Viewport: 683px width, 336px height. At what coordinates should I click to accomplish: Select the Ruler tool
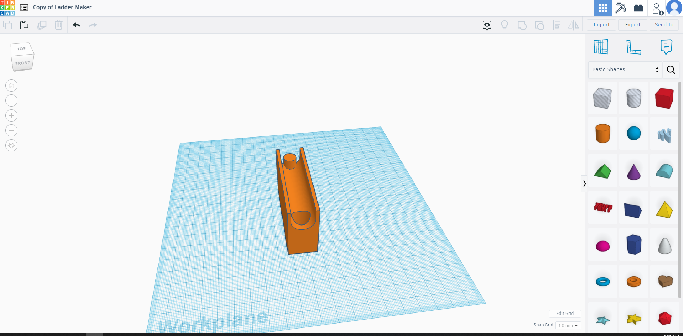[x=634, y=47]
